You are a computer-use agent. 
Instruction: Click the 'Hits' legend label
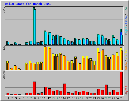click(126, 10)
